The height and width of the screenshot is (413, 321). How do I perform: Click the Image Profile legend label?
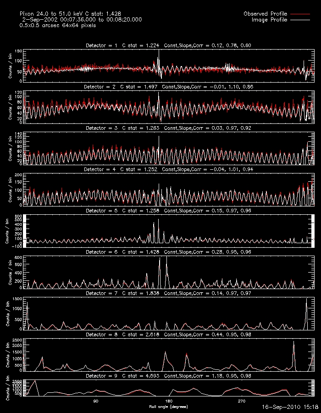pyautogui.click(x=269, y=20)
